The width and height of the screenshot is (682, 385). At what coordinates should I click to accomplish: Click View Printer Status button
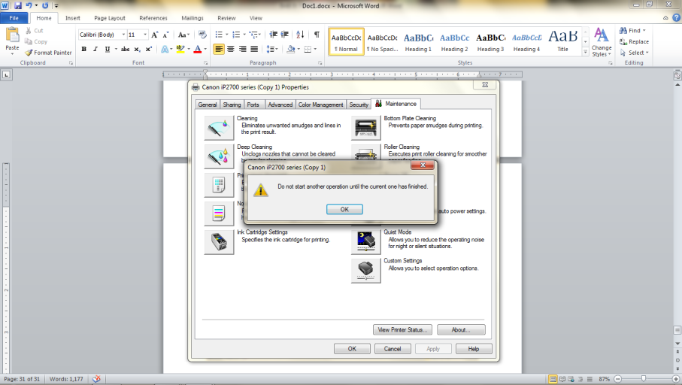[x=402, y=330]
